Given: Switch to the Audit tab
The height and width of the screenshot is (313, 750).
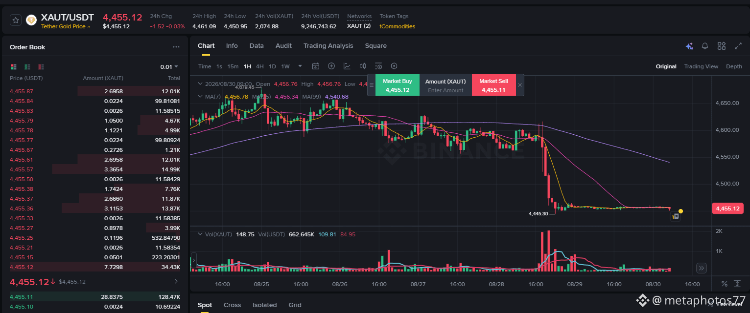Looking at the screenshot, I should point(283,46).
